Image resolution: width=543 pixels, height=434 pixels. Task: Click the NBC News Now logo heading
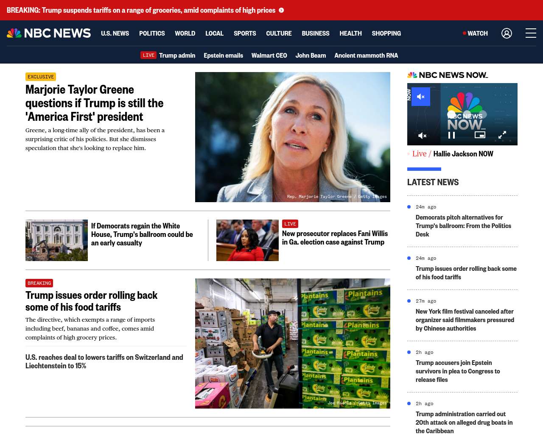pyautogui.click(x=448, y=75)
